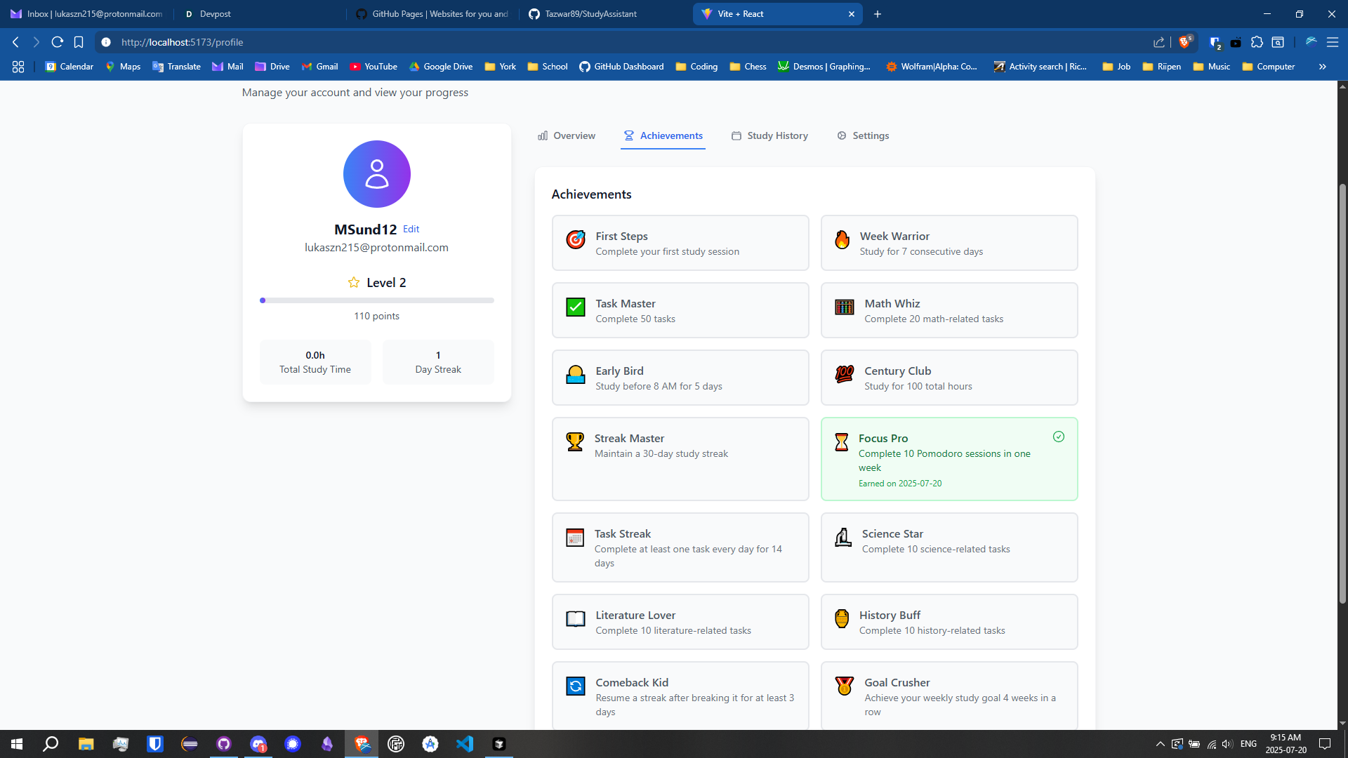Click the profile avatar icon

(x=376, y=174)
